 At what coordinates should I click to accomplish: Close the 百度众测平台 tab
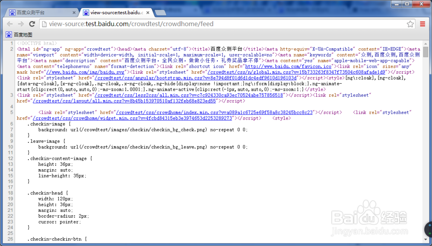click(x=74, y=13)
